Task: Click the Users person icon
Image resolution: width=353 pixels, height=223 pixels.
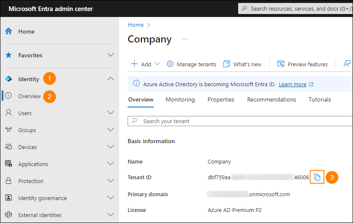Action: pyautogui.click(x=9, y=113)
